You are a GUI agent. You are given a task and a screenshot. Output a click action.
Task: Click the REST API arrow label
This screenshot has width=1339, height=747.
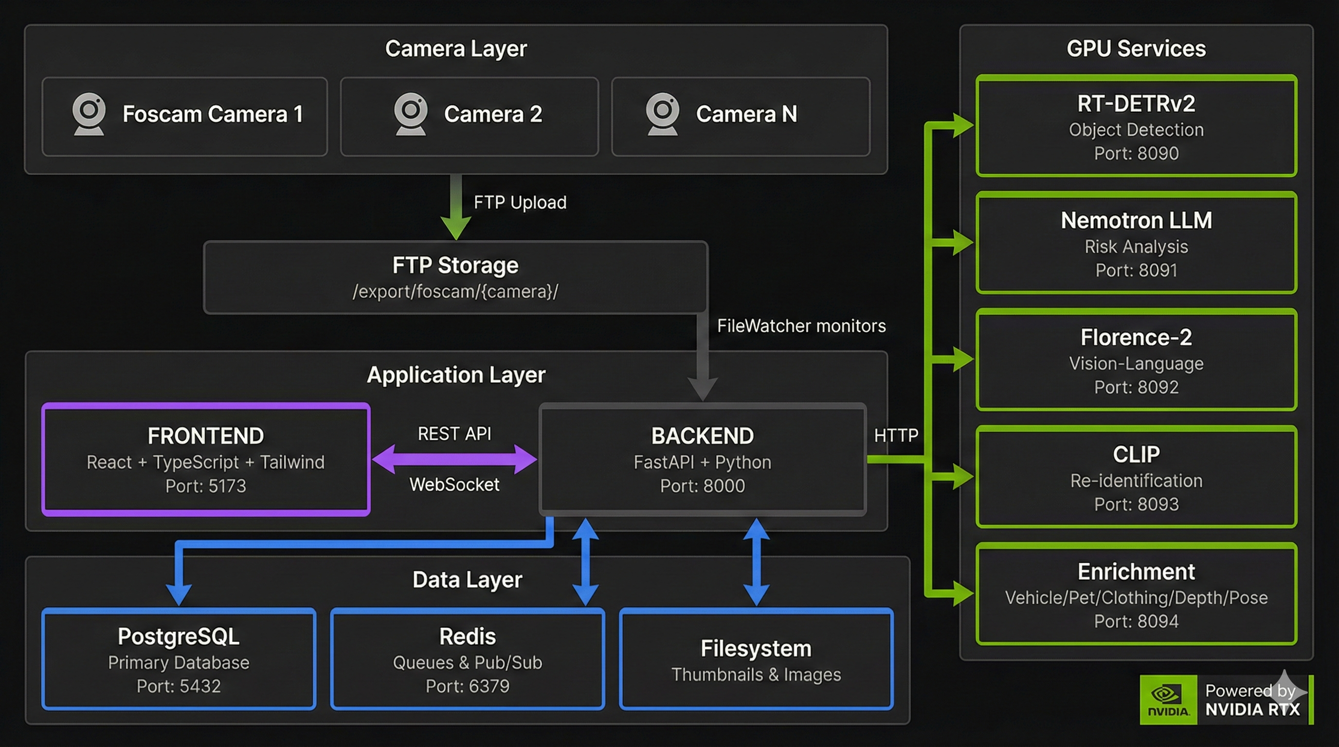454,433
